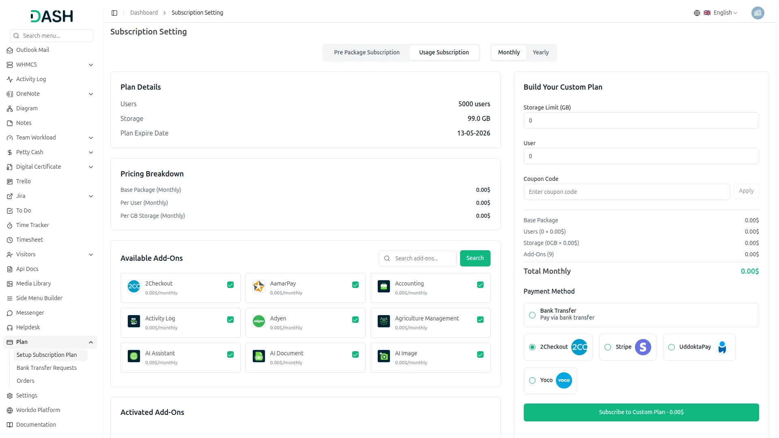Switch to Pre Package Subscription tab
779x438 pixels.
pyautogui.click(x=367, y=52)
